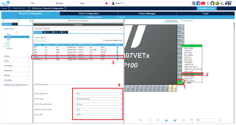Click the User Label field containing TXEN

99,115
